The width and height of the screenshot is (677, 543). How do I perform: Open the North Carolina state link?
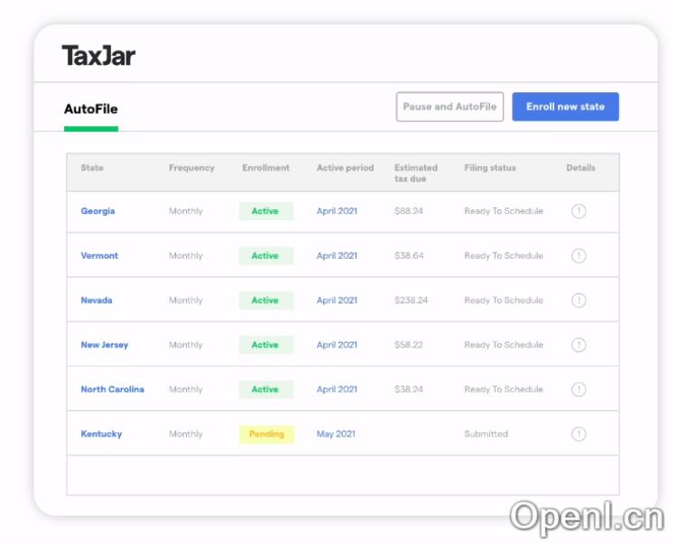click(112, 390)
